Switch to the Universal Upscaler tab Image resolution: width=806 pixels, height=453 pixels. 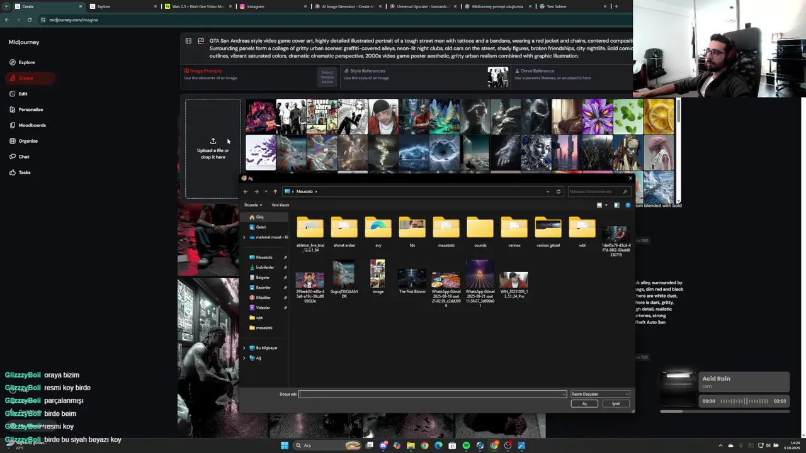(423, 6)
